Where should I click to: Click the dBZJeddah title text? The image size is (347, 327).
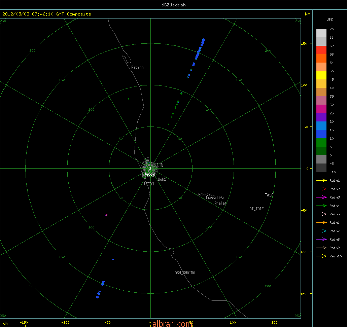click(x=174, y=5)
